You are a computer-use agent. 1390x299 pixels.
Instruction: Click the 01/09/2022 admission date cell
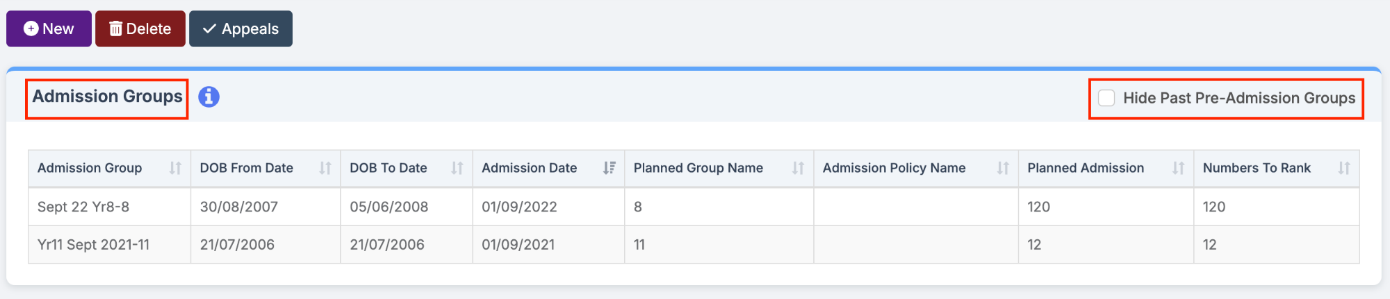[x=519, y=207]
